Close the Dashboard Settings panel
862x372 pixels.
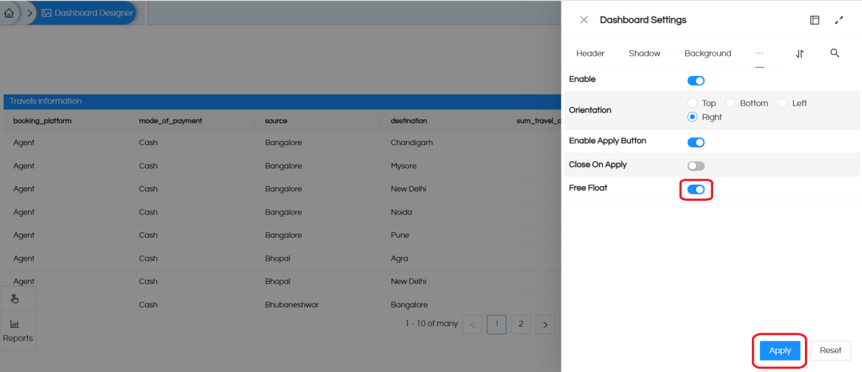pos(584,20)
